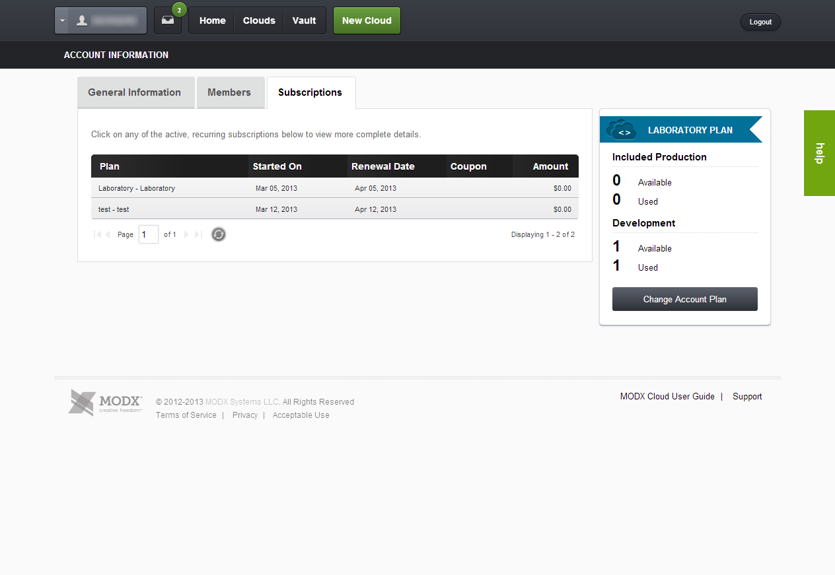Open the Support link

(747, 397)
